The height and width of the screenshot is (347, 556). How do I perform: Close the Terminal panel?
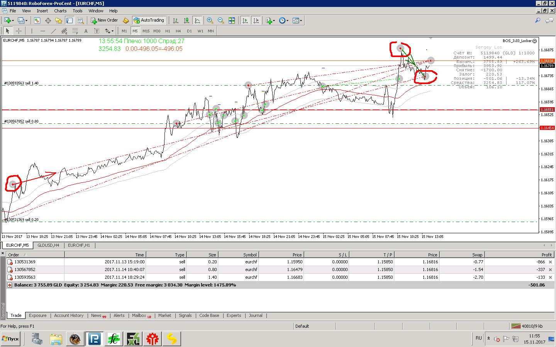[3, 253]
